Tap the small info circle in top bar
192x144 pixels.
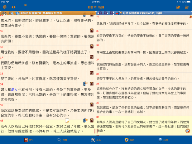pos(25,5)
